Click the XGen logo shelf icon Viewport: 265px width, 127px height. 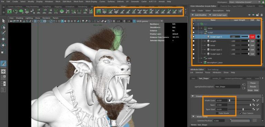pos(10,11)
